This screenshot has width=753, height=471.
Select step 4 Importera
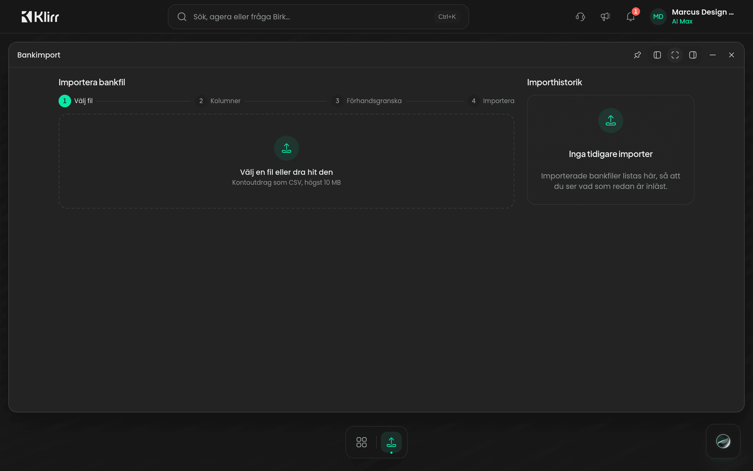(491, 101)
